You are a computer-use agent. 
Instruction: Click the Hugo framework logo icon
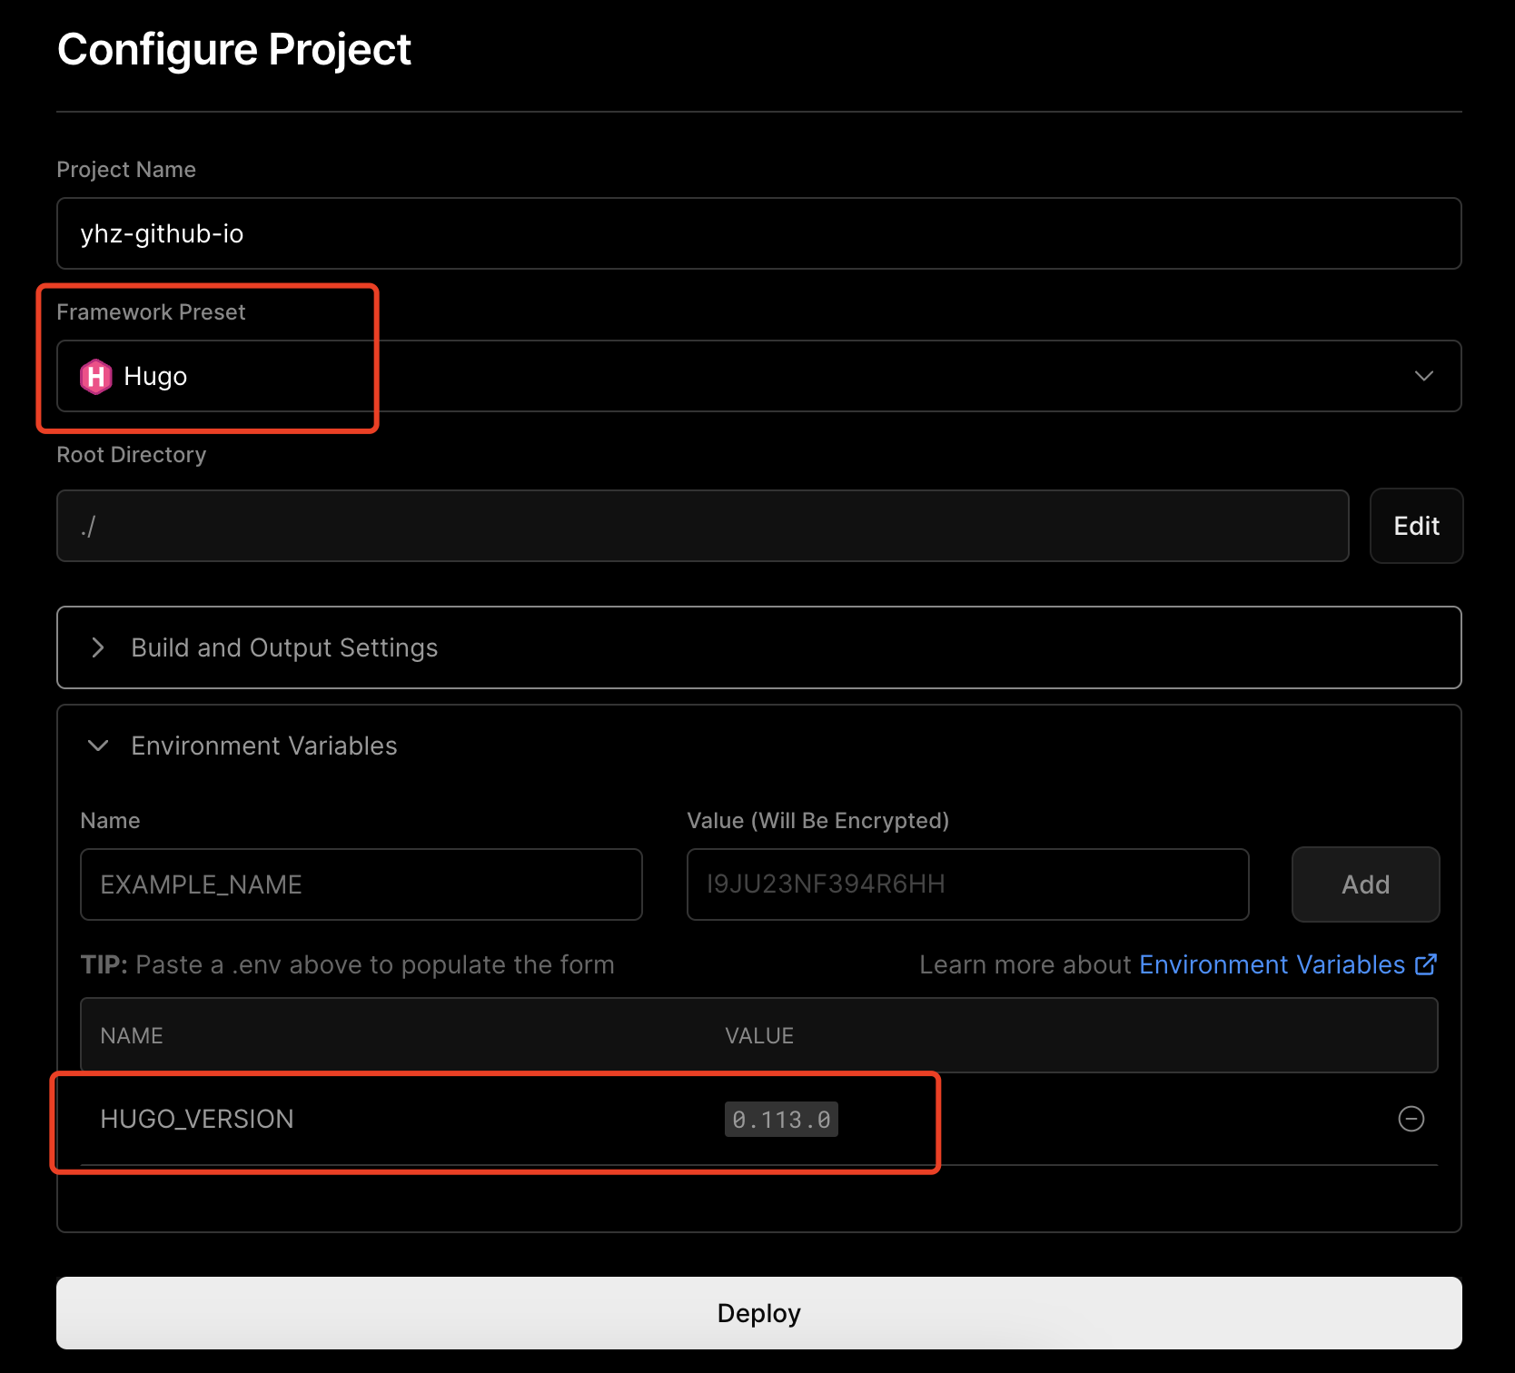pyautogui.click(x=95, y=376)
